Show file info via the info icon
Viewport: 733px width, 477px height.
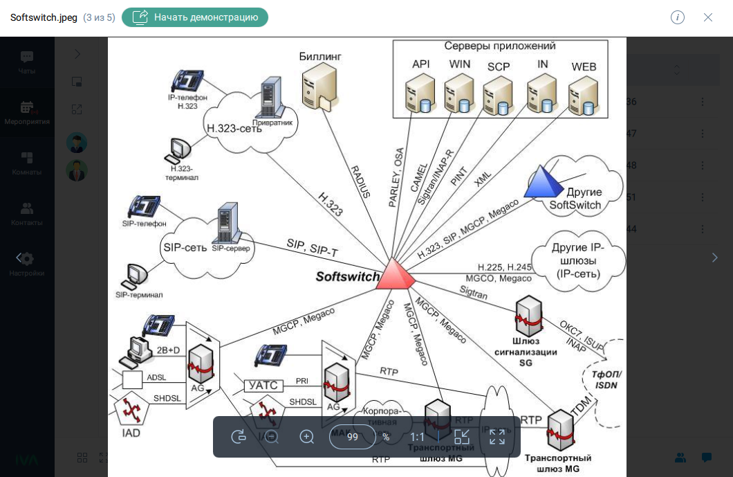tap(677, 17)
